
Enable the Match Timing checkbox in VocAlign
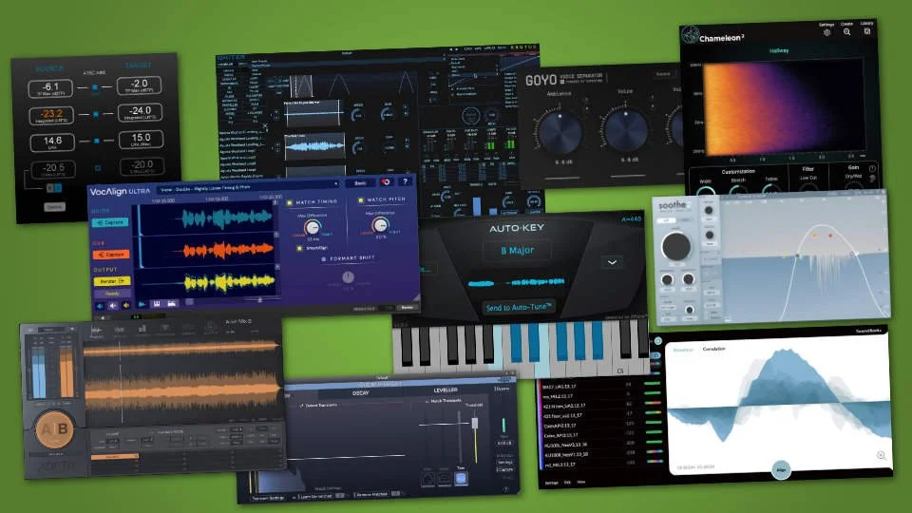click(x=290, y=202)
